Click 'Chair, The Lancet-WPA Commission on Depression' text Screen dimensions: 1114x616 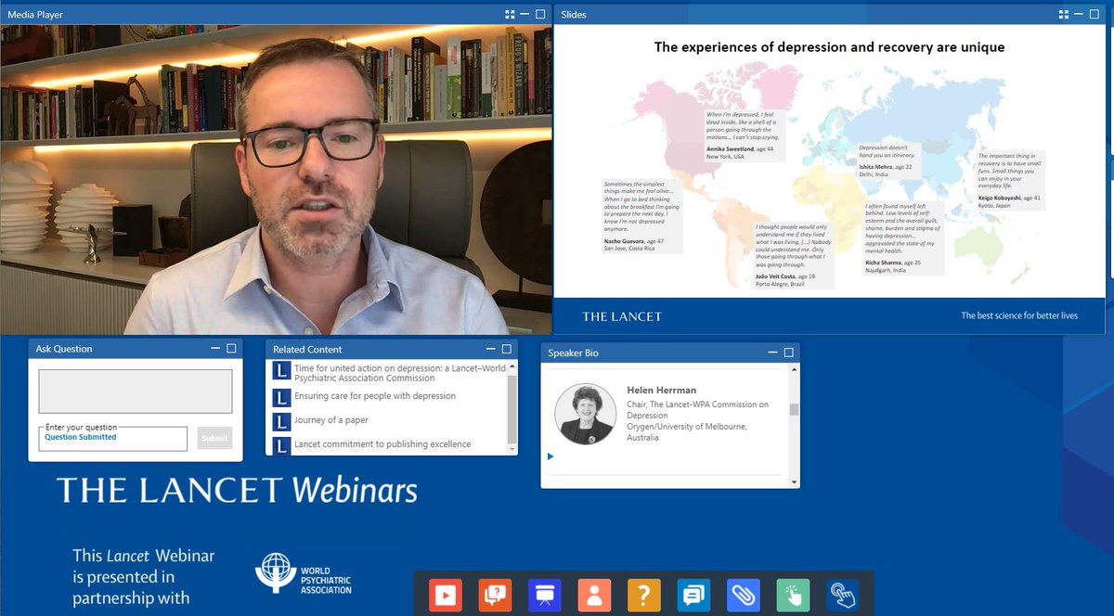coord(698,410)
